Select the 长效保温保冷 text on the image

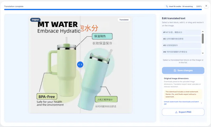[x=102, y=43]
